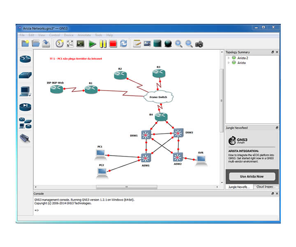
Task: Open the Annotate menu
Action: click(84, 35)
